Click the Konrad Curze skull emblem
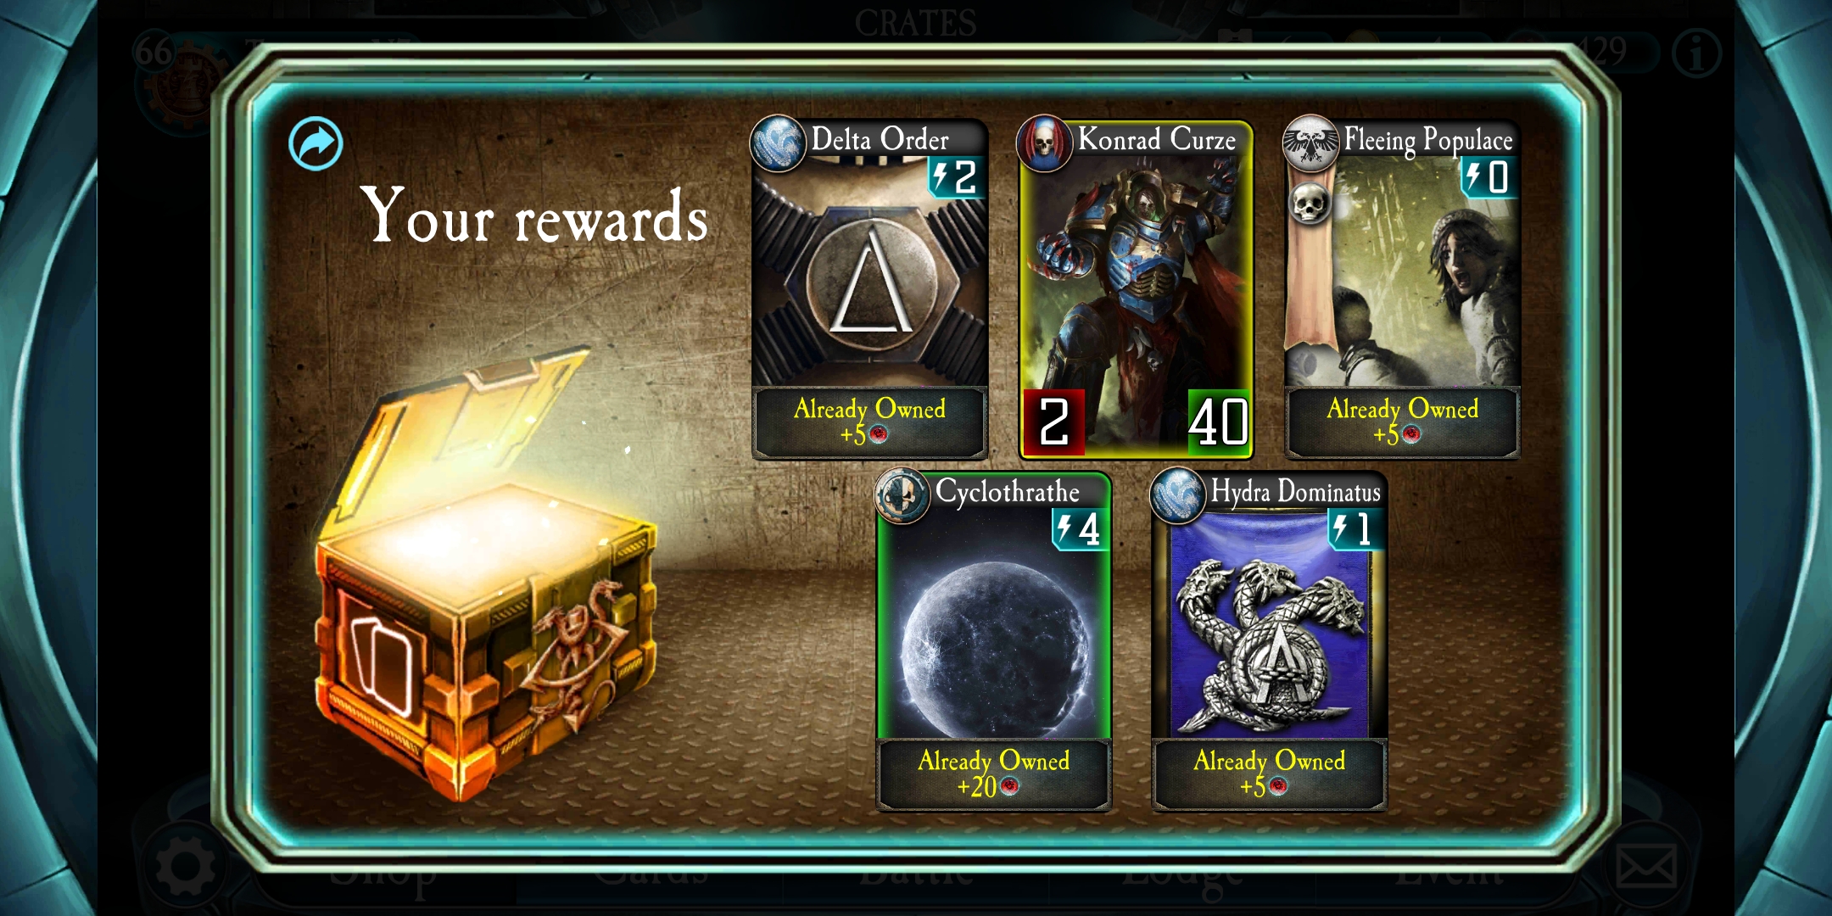 point(1044,143)
